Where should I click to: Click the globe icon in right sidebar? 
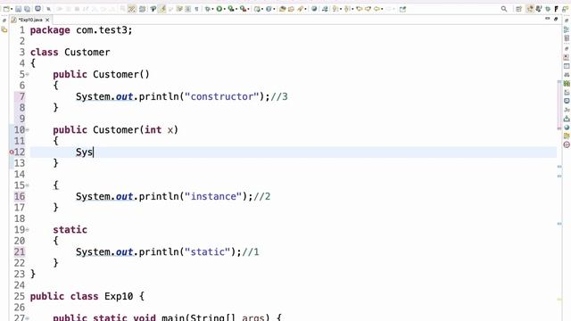point(567,128)
